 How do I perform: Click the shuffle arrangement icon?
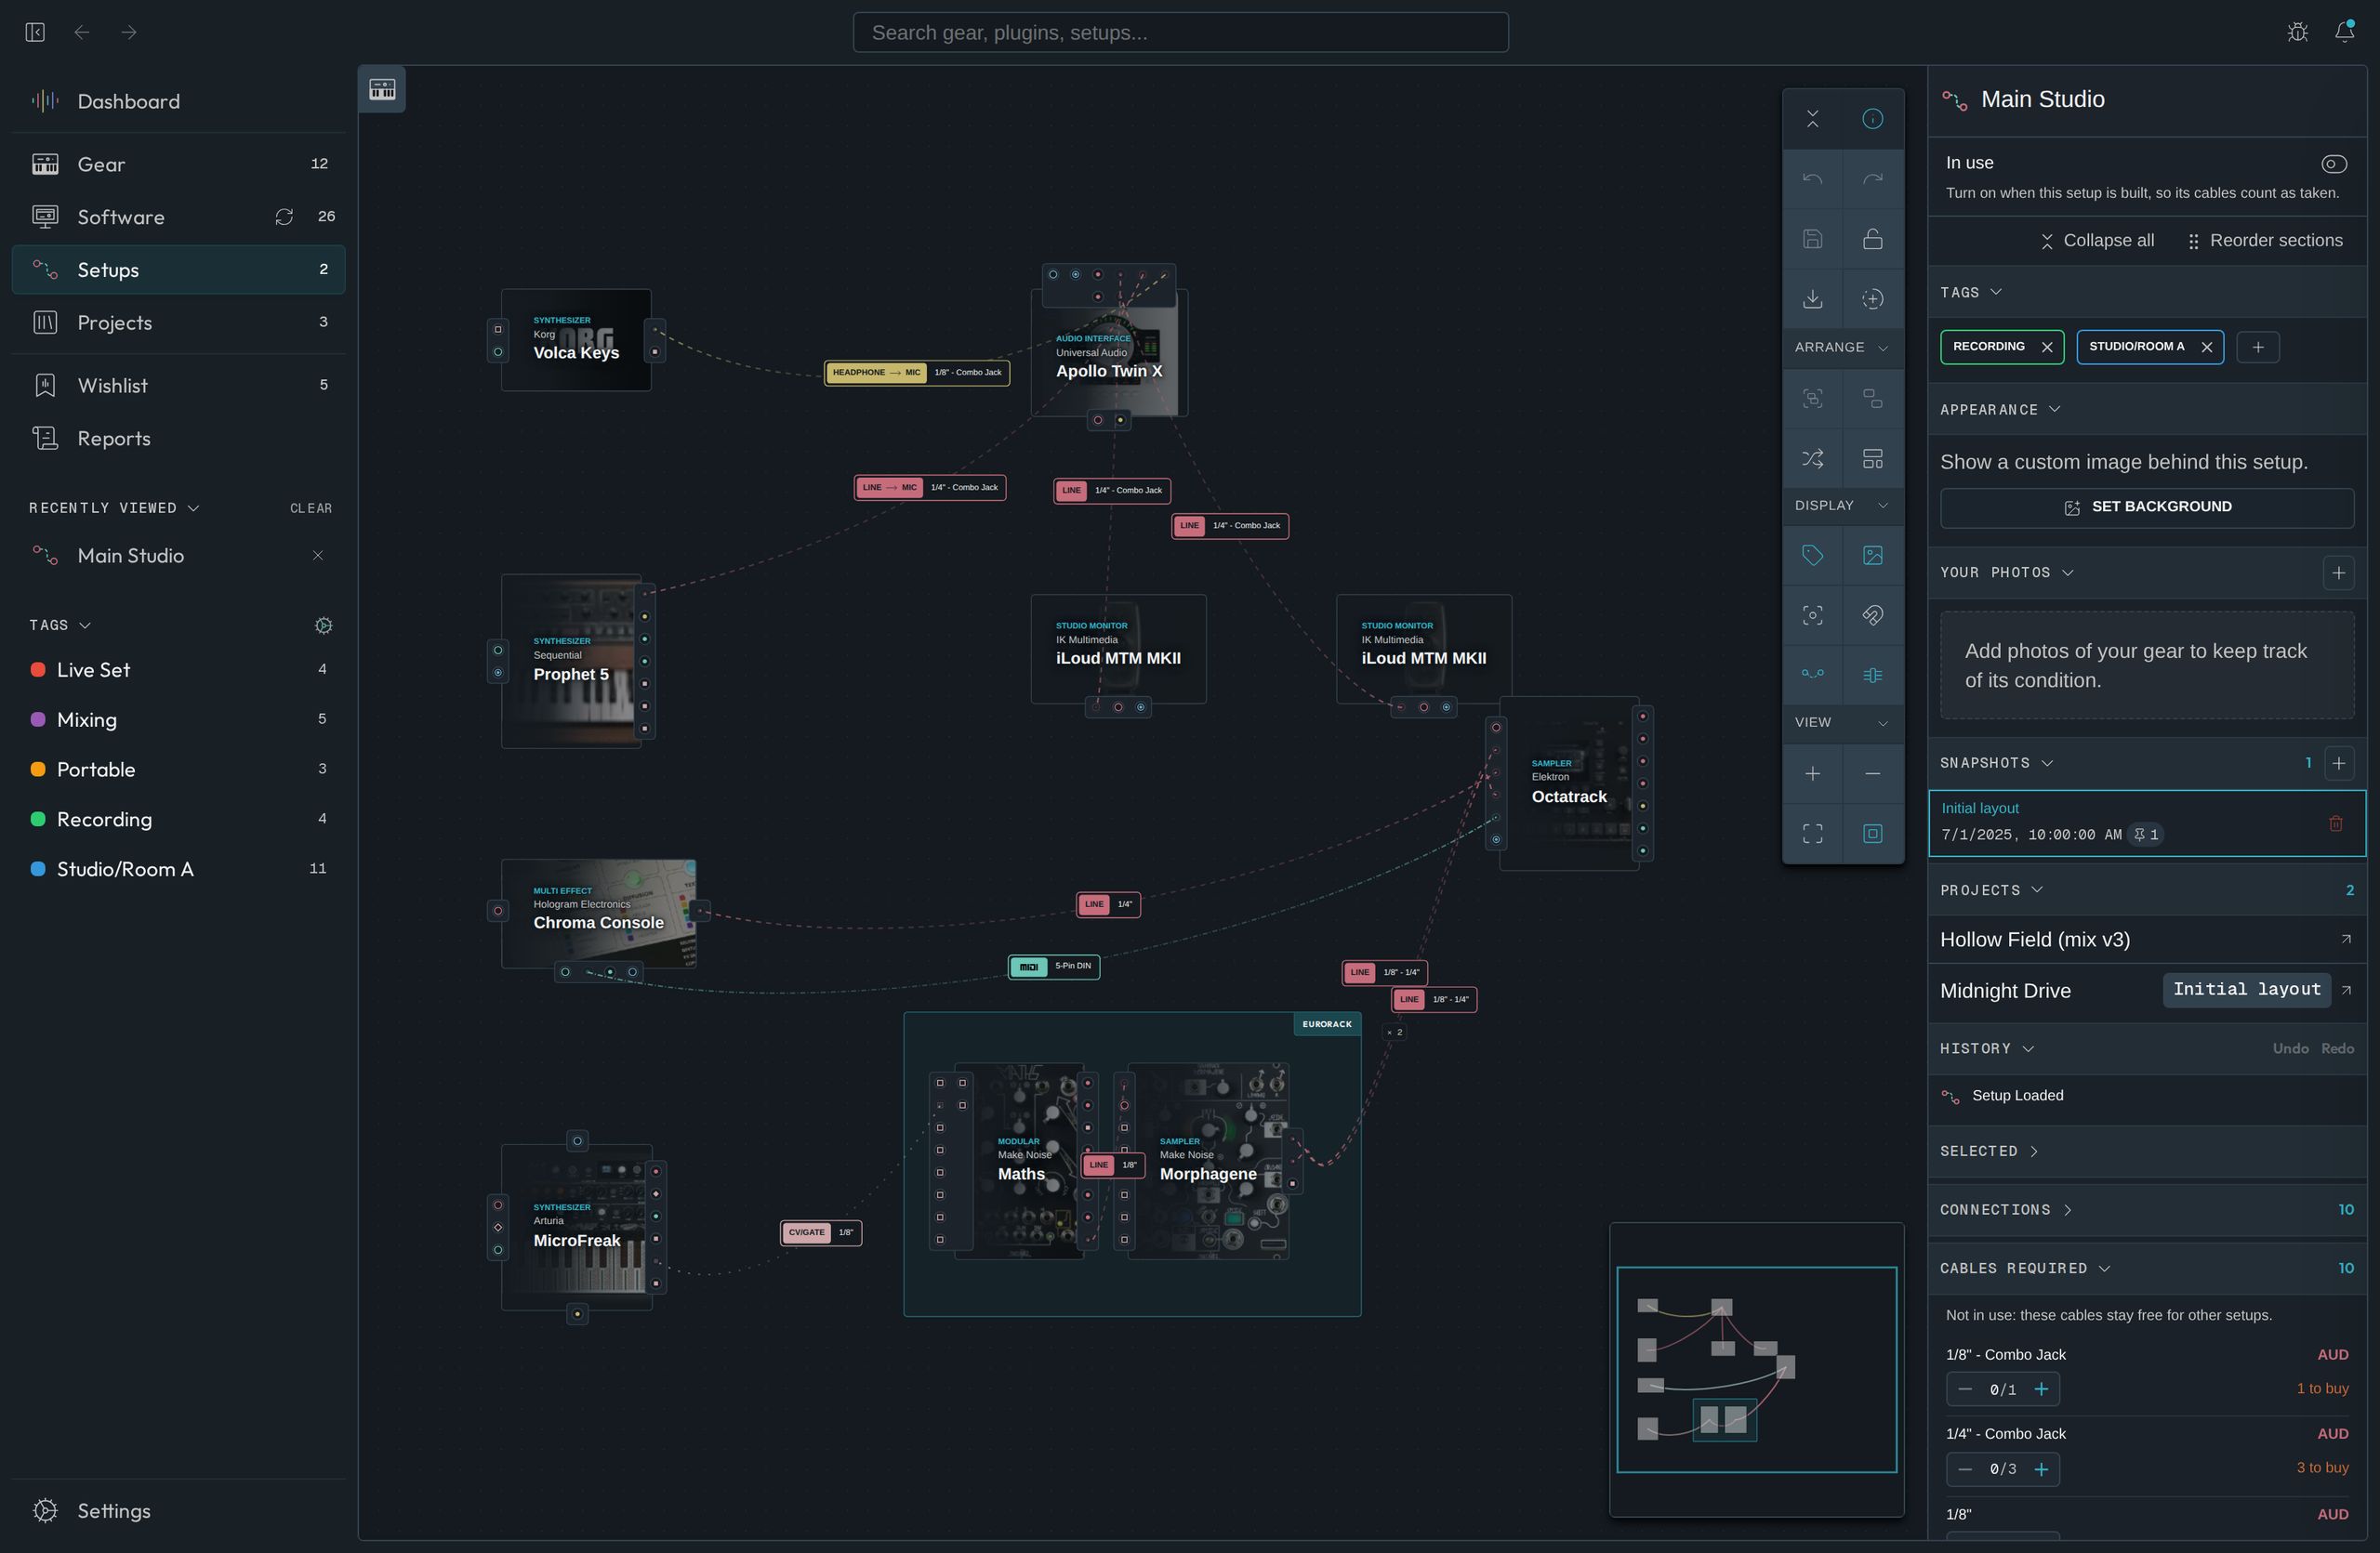coord(1812,459)
